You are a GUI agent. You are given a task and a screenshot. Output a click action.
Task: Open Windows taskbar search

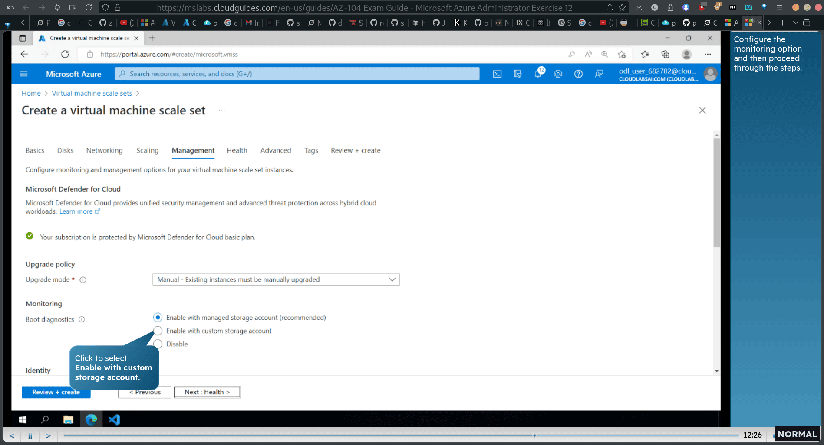click(x=45, y=419)
